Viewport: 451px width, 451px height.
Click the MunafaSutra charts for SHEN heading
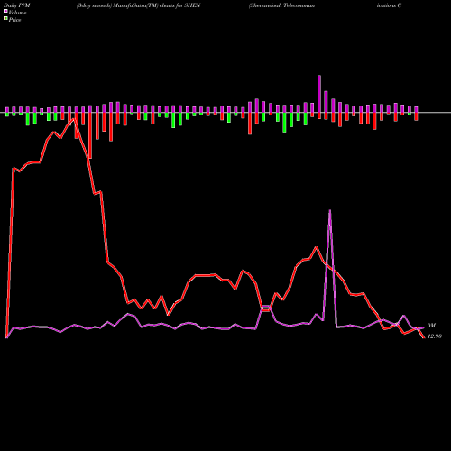138,5
